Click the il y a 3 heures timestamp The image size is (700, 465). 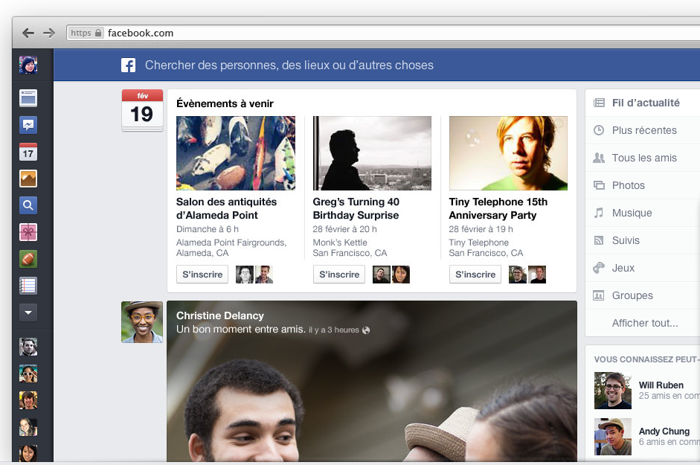point(334,330)
